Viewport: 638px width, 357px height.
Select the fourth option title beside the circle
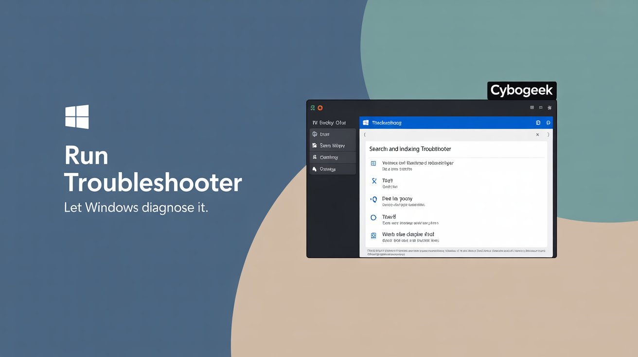click(x=389, y=217)
